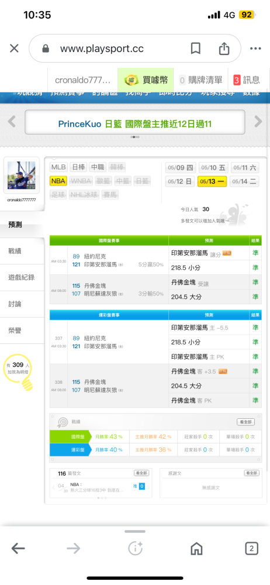Open the 討論 sidebar tab
Screen dimensions: 270x585
coord(22,304)
